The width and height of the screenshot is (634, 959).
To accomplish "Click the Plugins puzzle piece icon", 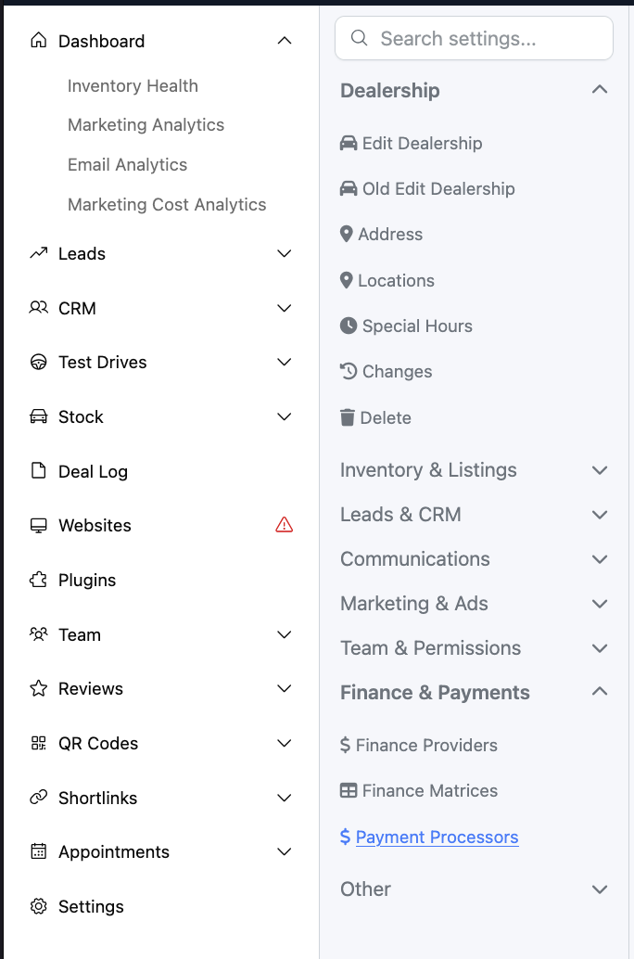I will click(39, 580).
